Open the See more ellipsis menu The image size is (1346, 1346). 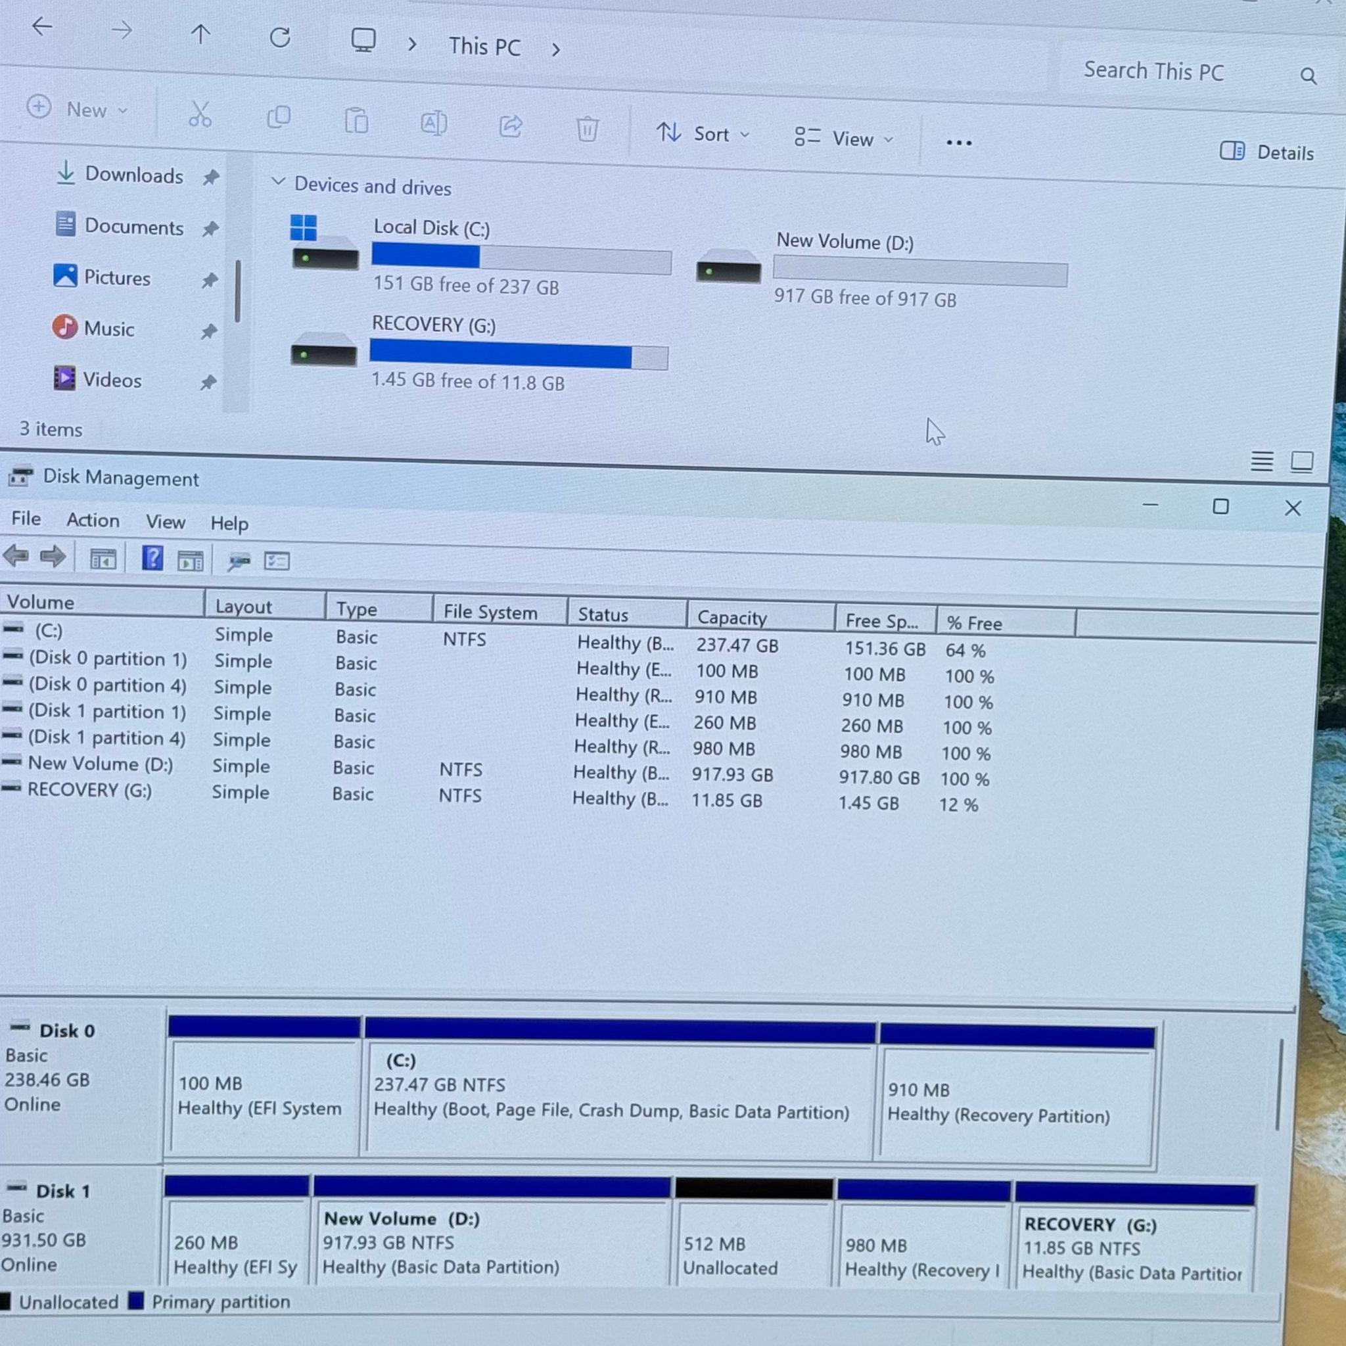[959, 143]
